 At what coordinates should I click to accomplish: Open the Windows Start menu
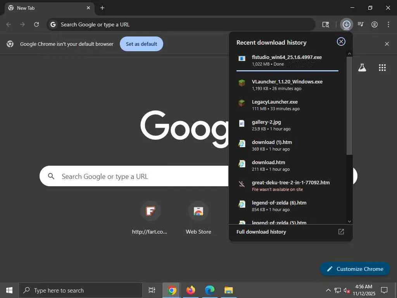click(x=9, y=290)
